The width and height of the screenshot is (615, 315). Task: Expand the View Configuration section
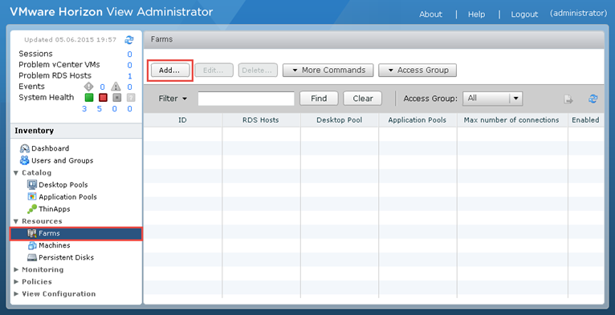(16, 294)
